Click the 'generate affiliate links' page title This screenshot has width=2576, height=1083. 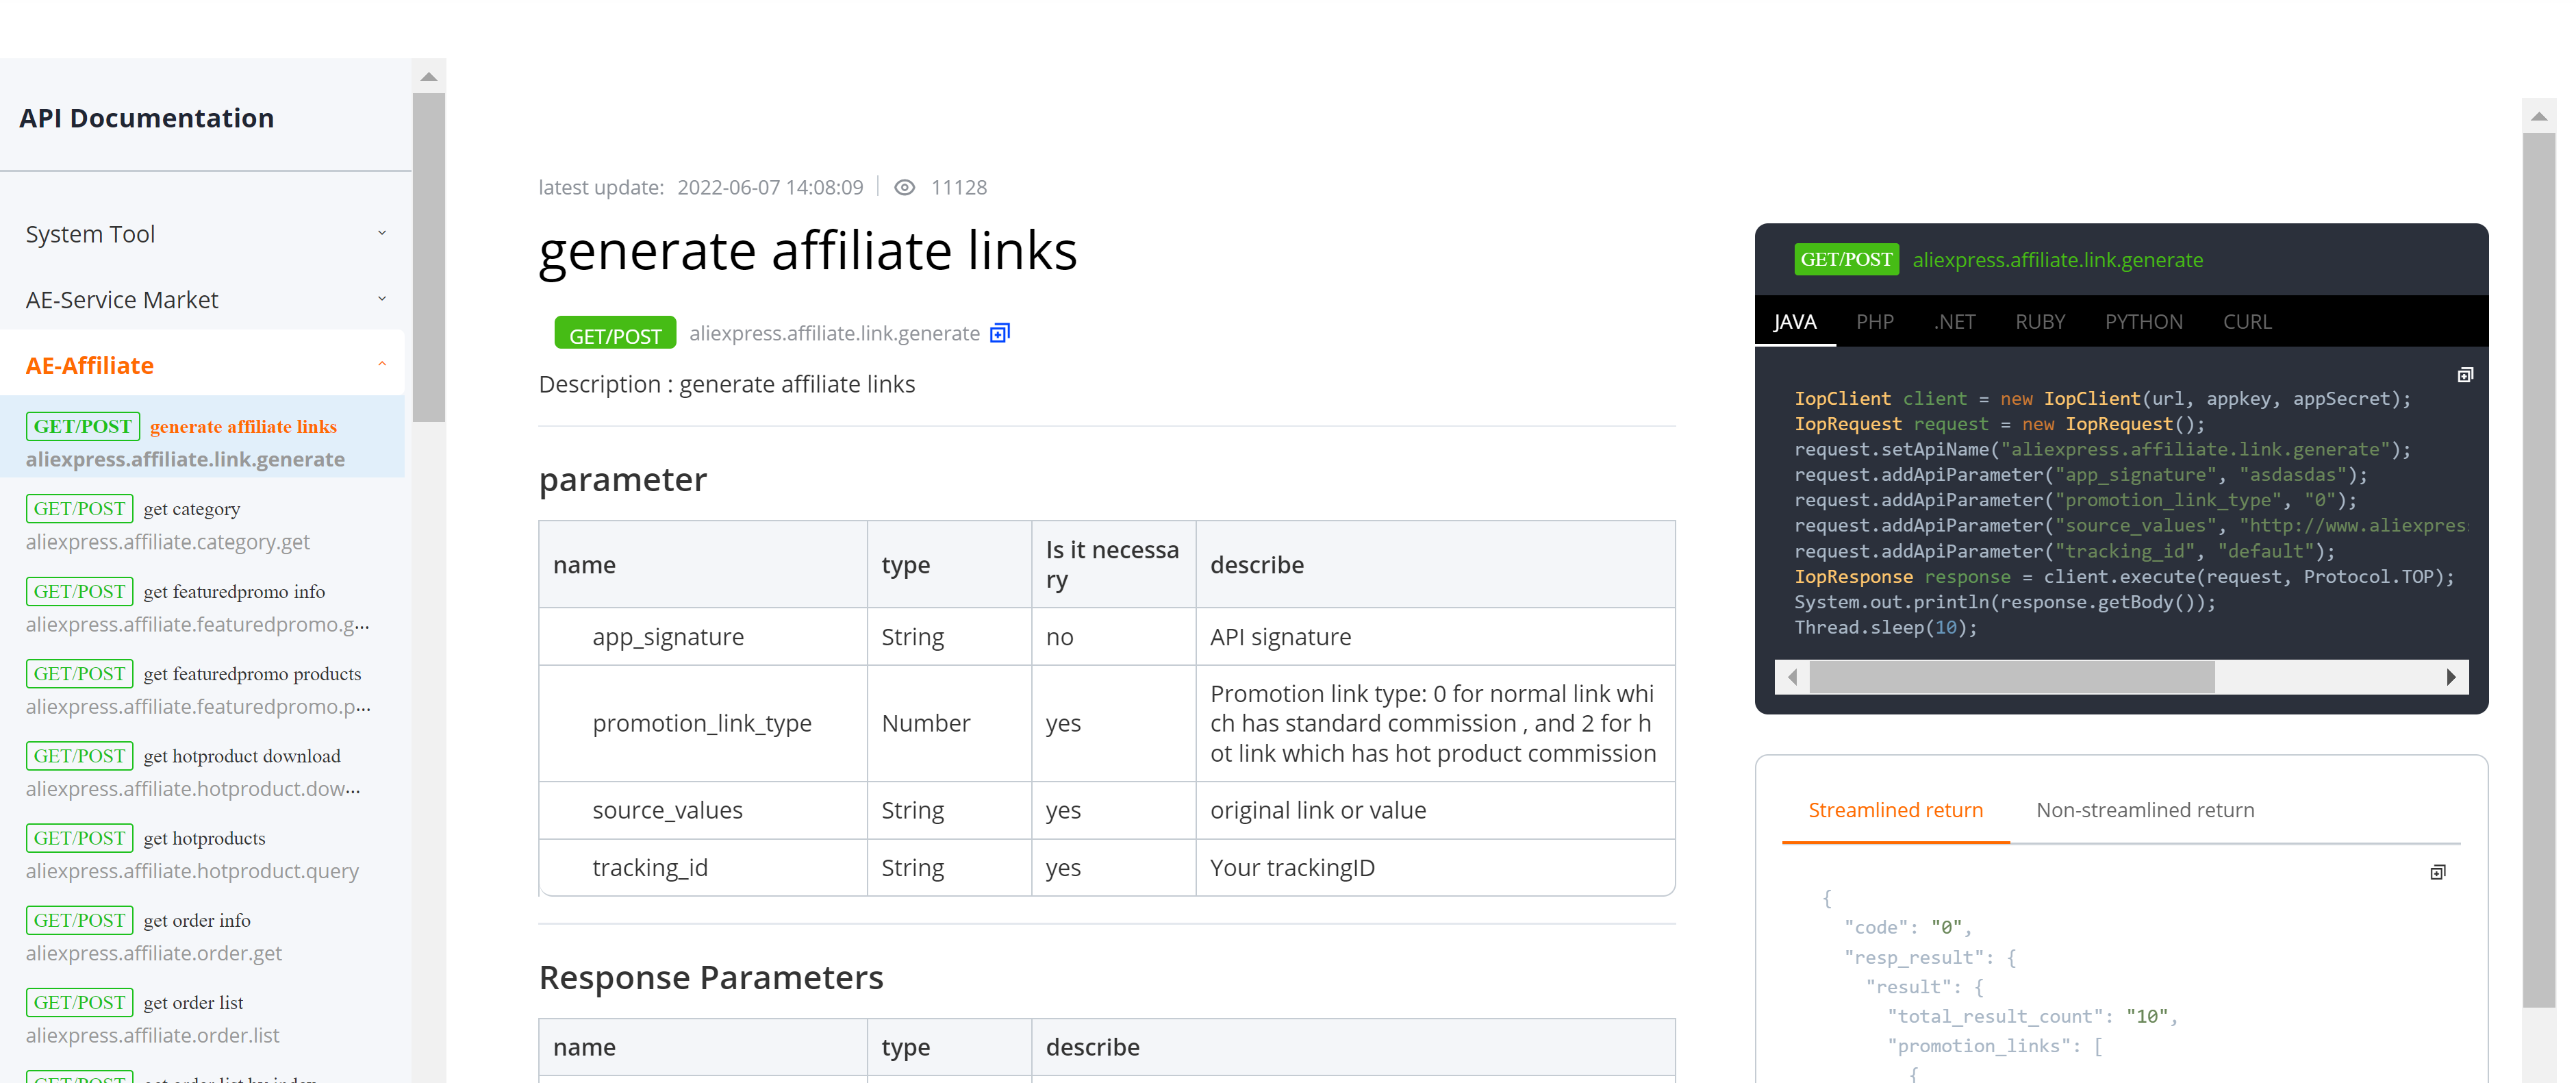coord(808,250)
